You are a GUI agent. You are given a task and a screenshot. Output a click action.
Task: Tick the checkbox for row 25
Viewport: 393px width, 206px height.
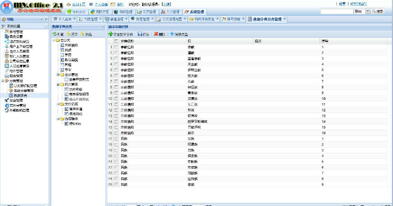pos(116,185)
